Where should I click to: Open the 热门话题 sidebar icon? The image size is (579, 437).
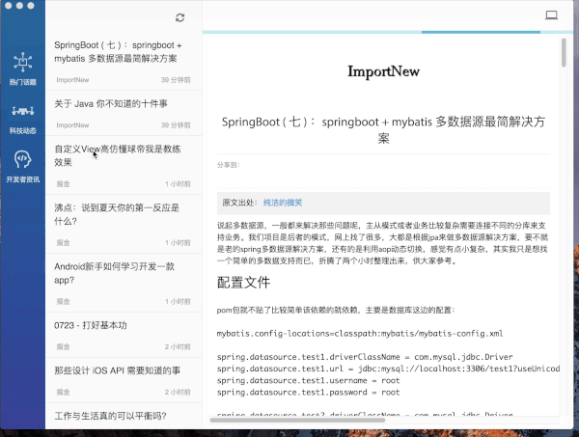point(22,62)
